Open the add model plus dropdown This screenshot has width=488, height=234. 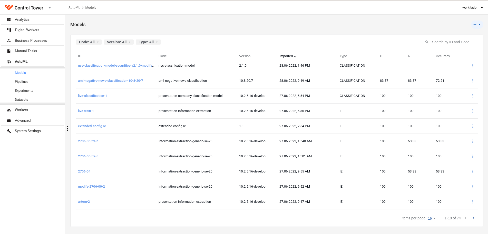point(477,24)
